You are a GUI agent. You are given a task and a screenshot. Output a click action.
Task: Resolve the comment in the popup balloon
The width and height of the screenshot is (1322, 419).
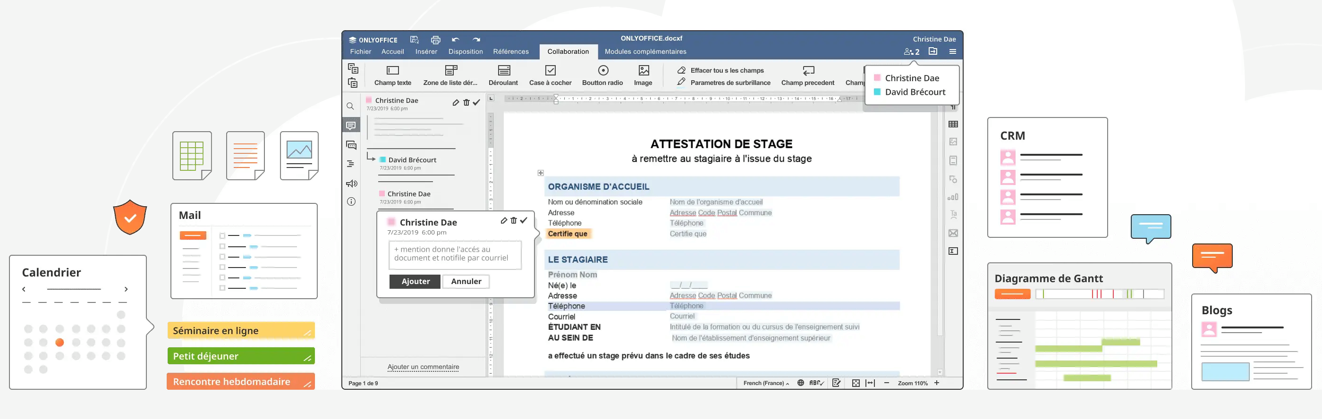524,220
